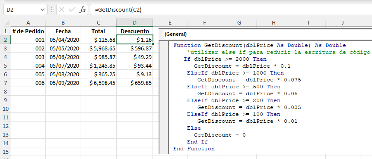
Task: Select total cell $ 5,968.65
Action: 99,49
